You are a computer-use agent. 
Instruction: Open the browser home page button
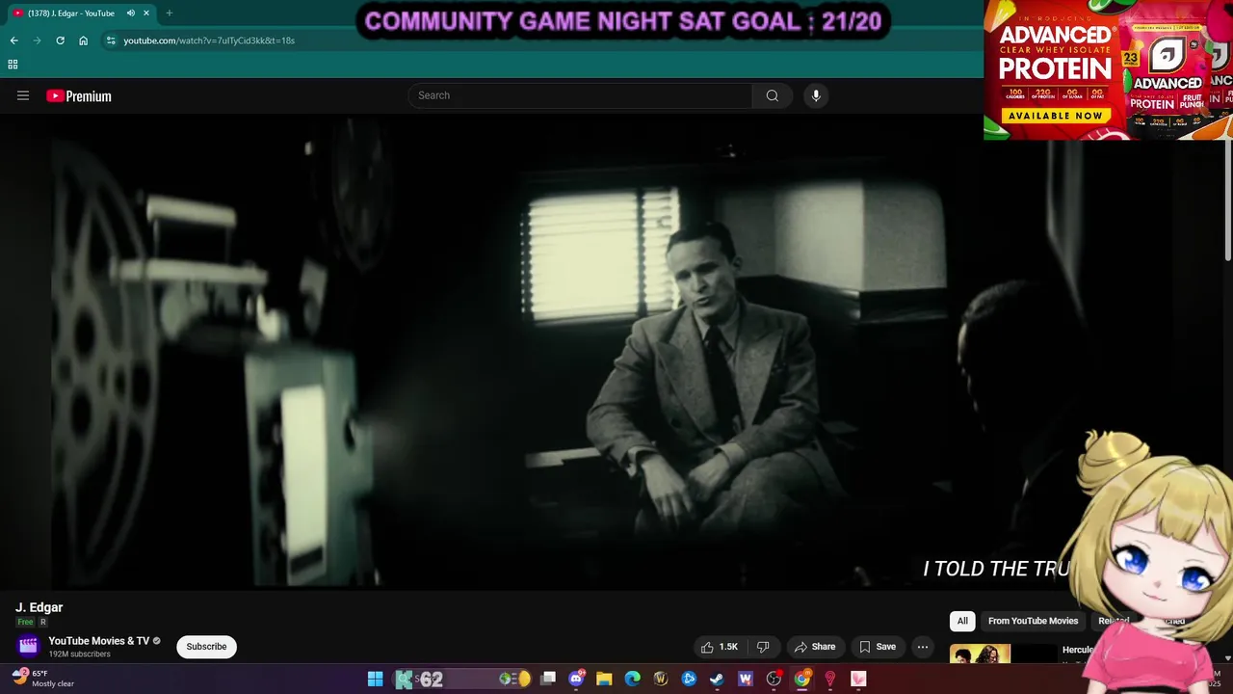pyautogui.click(x=84, y=40)
